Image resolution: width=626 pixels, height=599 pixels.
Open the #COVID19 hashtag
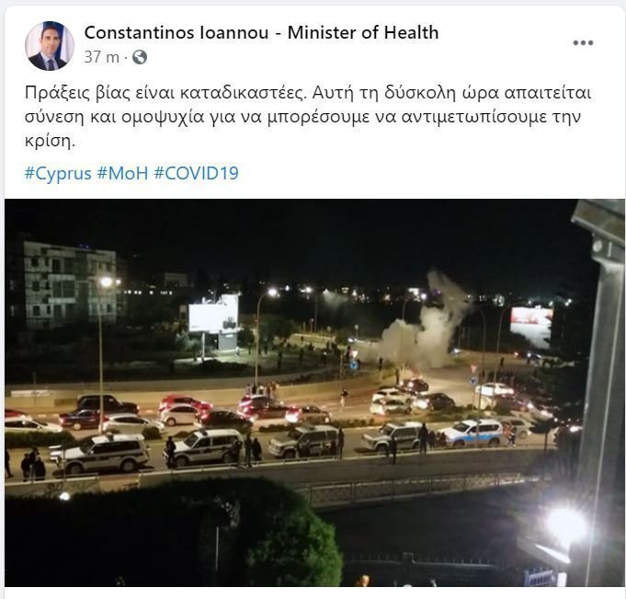point(197,173)
